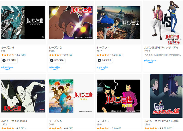The height and width of the screenshot is (131, 183).
Task: Click the Prime Video logo under Cat's Eye title
Action: tap(150, 61)
